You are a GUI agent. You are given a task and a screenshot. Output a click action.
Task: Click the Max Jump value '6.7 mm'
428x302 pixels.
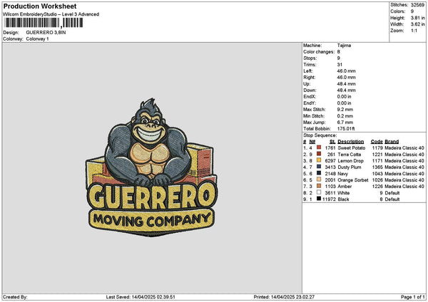point(345,122)
